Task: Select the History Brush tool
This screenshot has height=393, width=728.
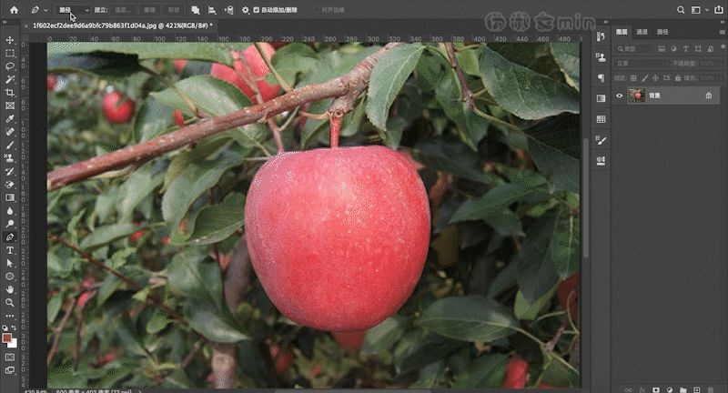Action: [10, 171]
